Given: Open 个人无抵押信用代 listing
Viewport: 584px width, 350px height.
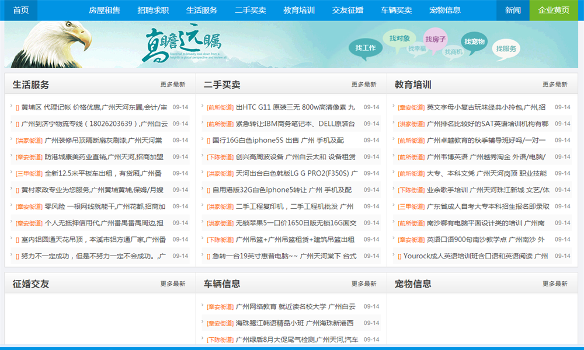Looking at the screenshot, I should tap(104, 223).
